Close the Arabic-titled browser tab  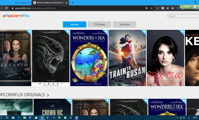[29, 3]
